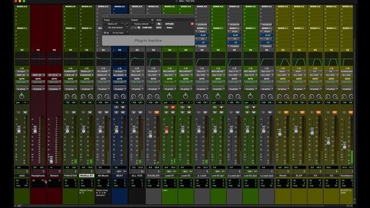
Task: Open the track selector in plug-in window
Action: [114, 24]
